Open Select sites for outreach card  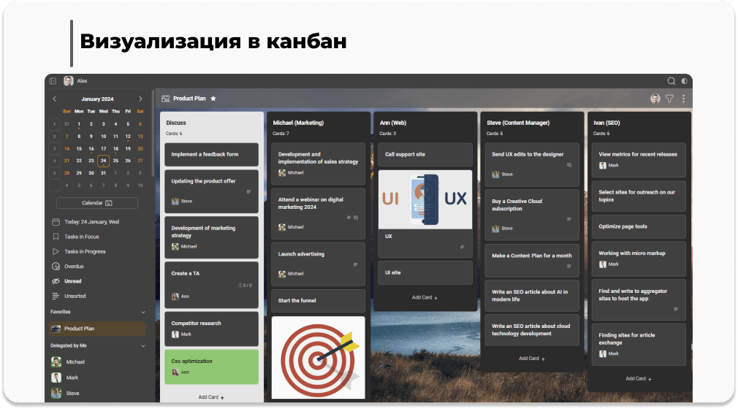click(x=638, y=196)
